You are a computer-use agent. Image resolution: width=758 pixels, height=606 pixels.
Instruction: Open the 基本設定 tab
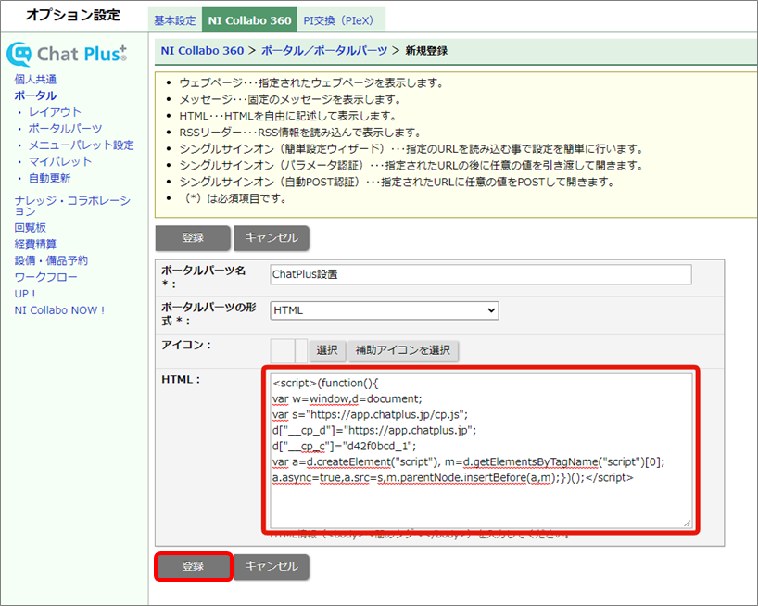pos(174,20)
